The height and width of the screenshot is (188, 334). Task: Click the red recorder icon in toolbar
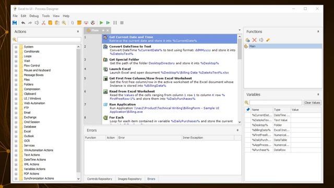point(86,23)
